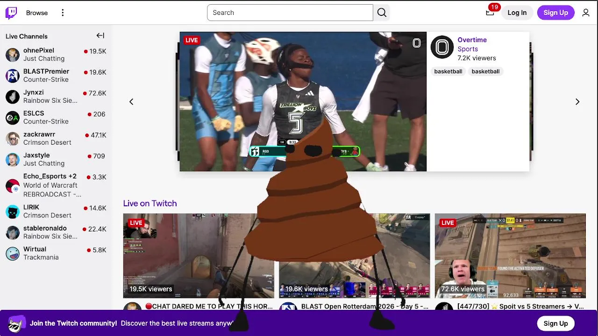Screen dimensions: 598x336
Task: Open the user profile icon menu
Action: click(586, 13)
